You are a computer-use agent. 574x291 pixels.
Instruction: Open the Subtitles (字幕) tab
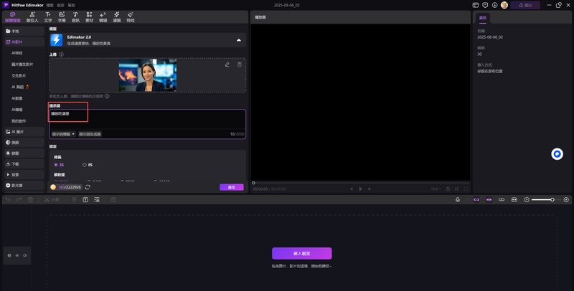[x=62, y=17]
